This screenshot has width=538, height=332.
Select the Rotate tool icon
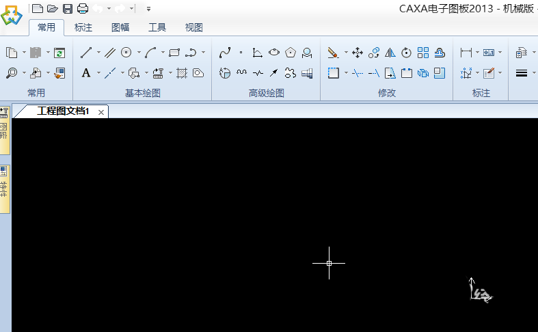tap(407, 53)
